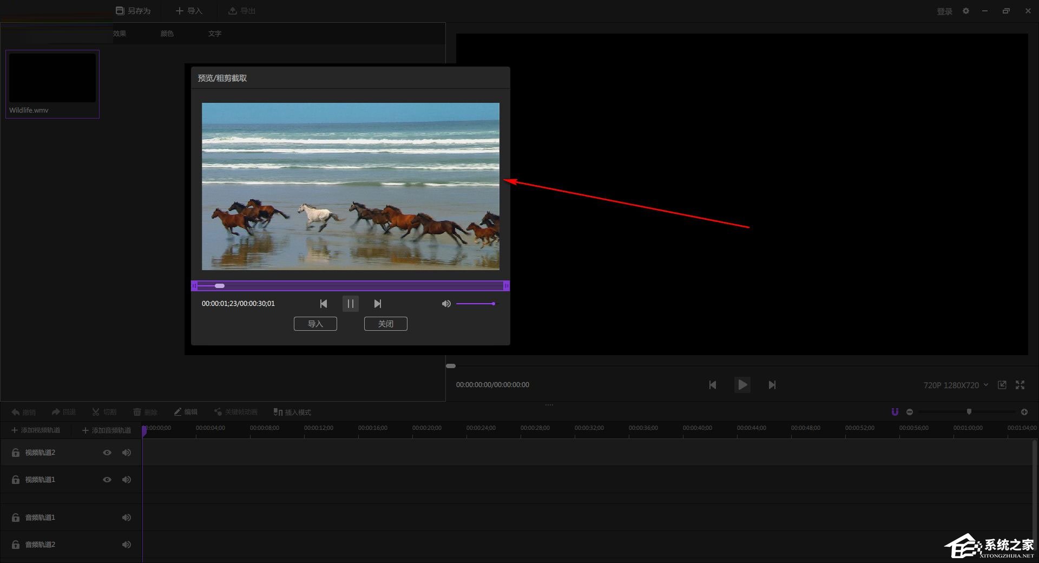Screen dimensions: 1039x563
Task: Mute the preview dialog speaker icon
Action: [x=446, y=304]
